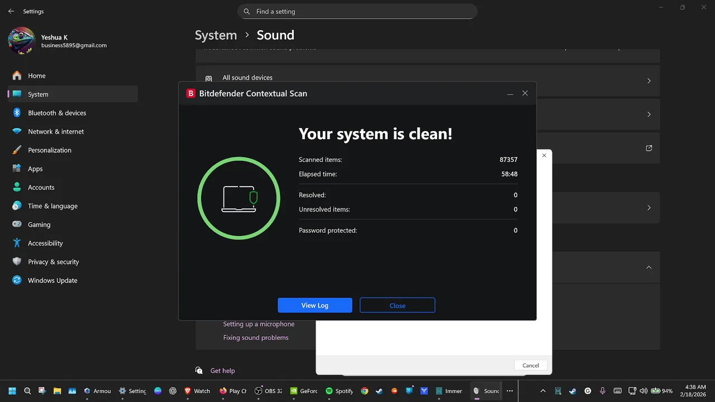Open the Setting up a microphone link
Viewport: 715px width, 402px height.
[259, 324]
